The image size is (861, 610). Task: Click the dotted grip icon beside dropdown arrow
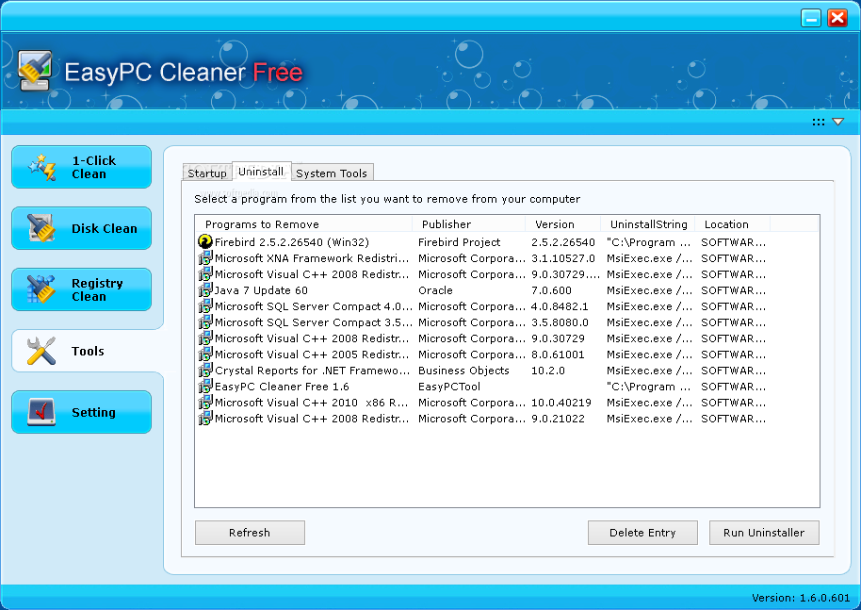click(x=819, y=122)
